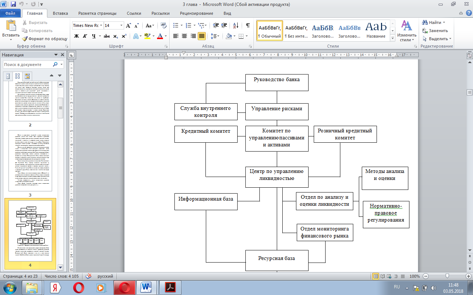Click the Найти (Find) button
Screen dimensions: 473x295
[x=435, y=22]
